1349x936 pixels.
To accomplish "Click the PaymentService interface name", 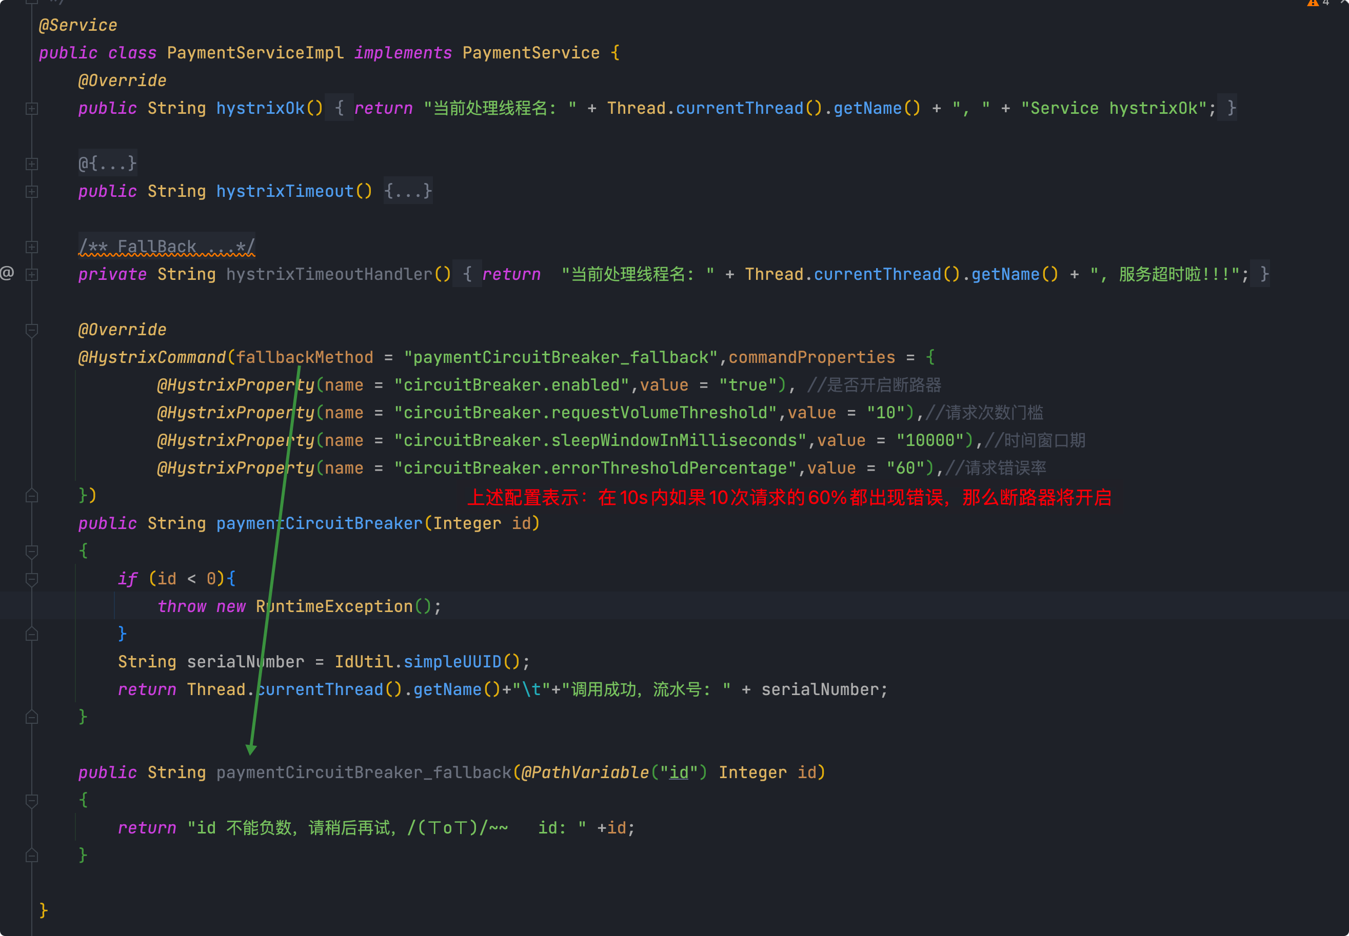I will (x=530, y=53).
